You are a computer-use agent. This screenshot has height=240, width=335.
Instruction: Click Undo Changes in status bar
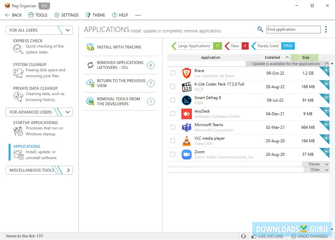click(x=309, y=236)
